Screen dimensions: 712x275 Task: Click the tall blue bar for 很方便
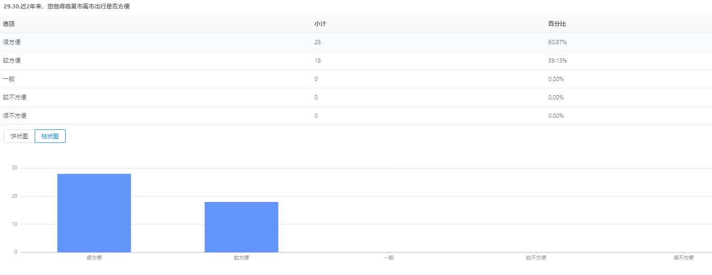click(94, 213)
